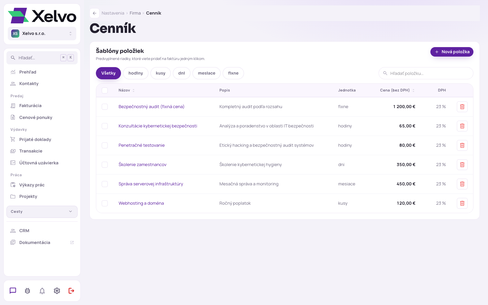Open Konzultácie kybernetickej bezpečnosti link

pos(158,126)
